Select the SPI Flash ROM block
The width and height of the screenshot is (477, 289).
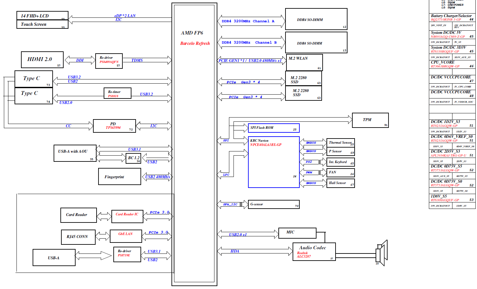click(274, 128)
